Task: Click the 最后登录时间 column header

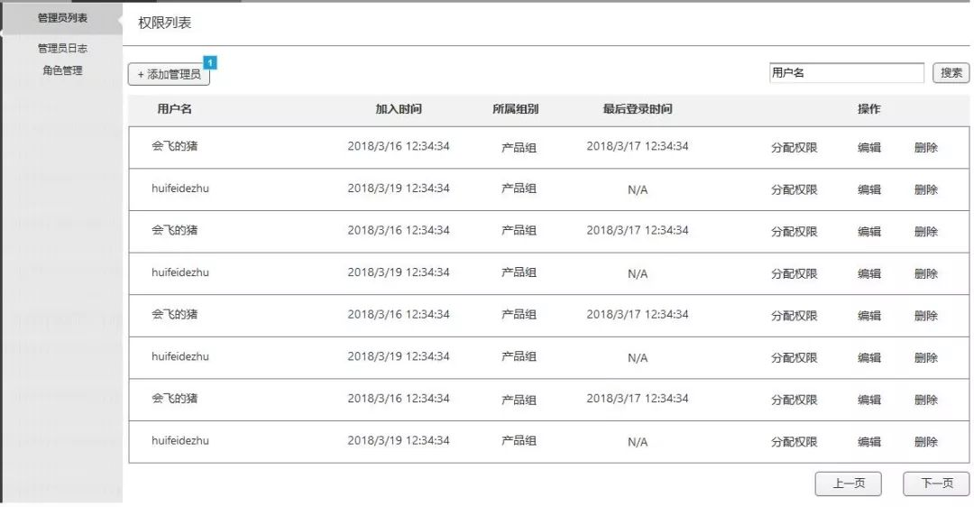Action: (x=638, y=110)
